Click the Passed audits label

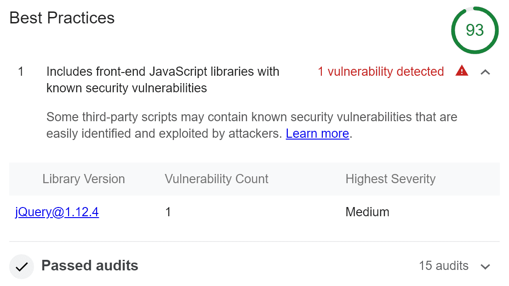[x=90, y=265]
